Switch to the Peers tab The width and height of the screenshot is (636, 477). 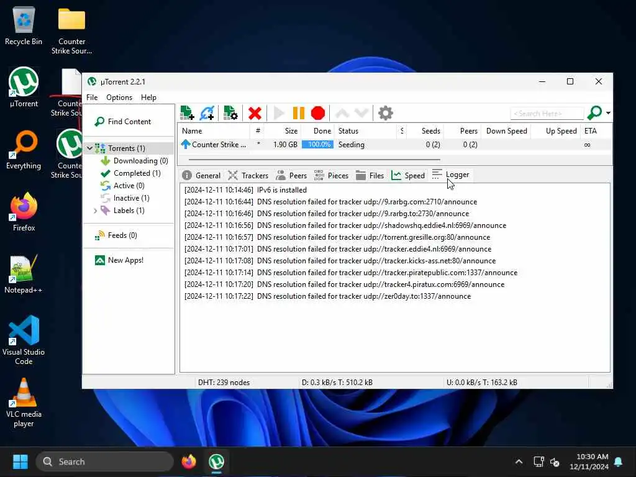pos(292,175)
